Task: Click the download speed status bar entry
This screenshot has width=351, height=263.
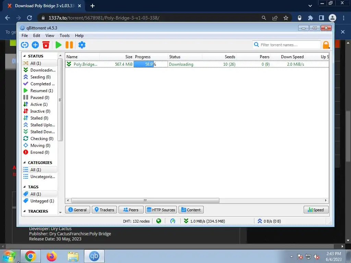Action: pyautogui.click(x=204, y=221)
